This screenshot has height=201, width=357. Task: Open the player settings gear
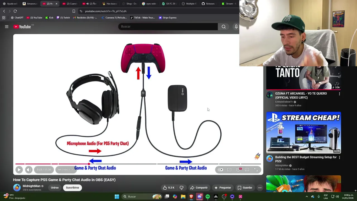pos(238,170)
